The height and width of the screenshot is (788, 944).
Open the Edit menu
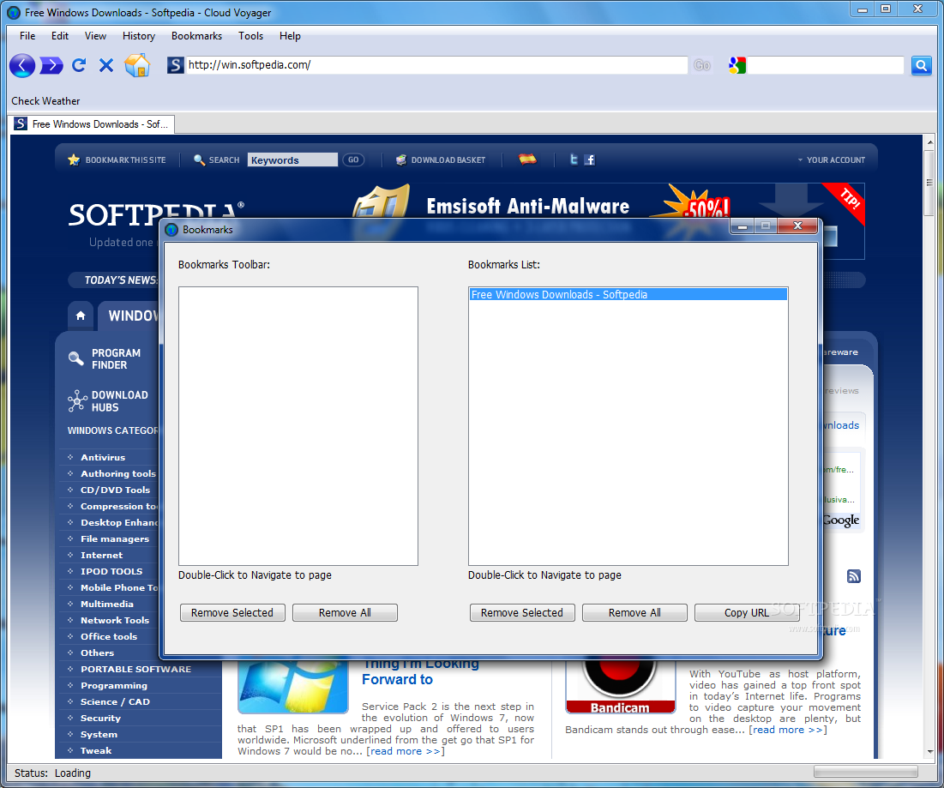coord(60,35)
